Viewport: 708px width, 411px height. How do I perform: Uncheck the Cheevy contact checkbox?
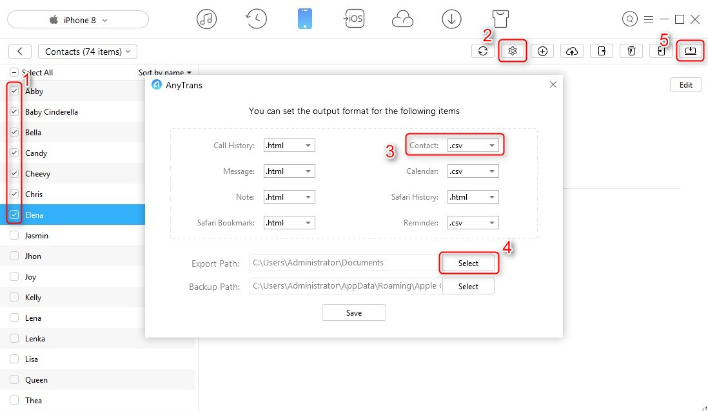coord(14,173)
